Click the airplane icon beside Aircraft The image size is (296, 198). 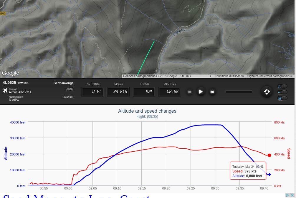pos(5,90)
